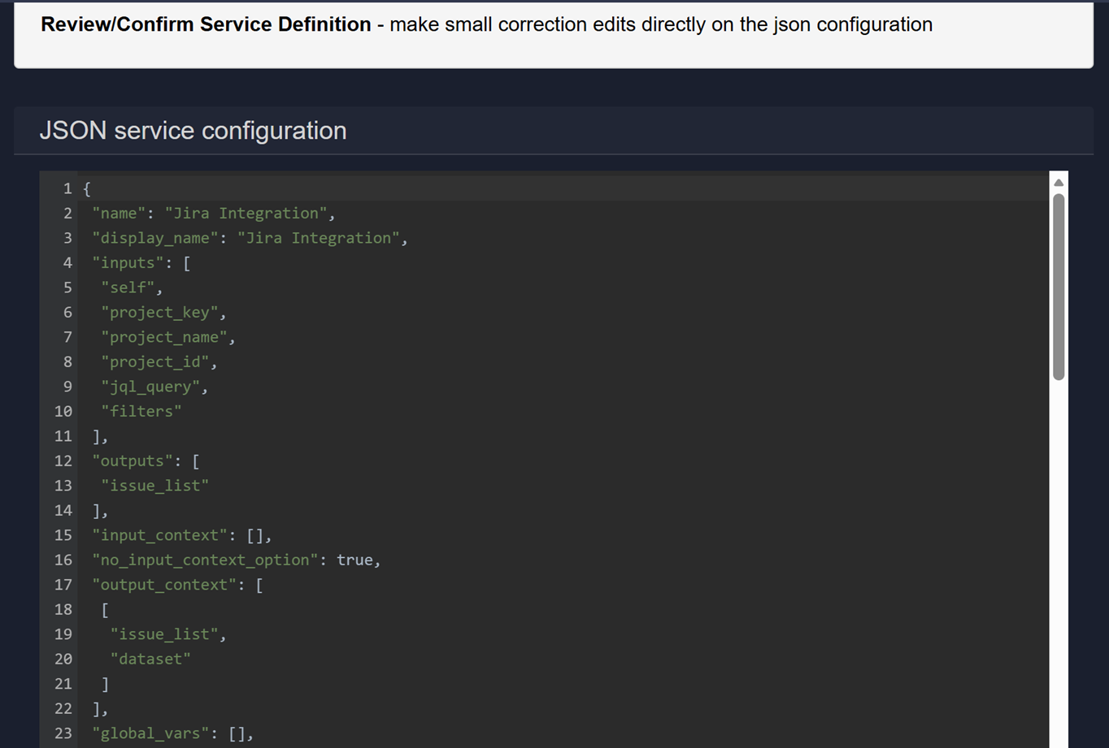Click the "global_vars" line

coord(173,733)
